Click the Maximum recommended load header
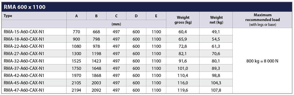The width and height of the screenshot is (294, 95). (262, 20)
